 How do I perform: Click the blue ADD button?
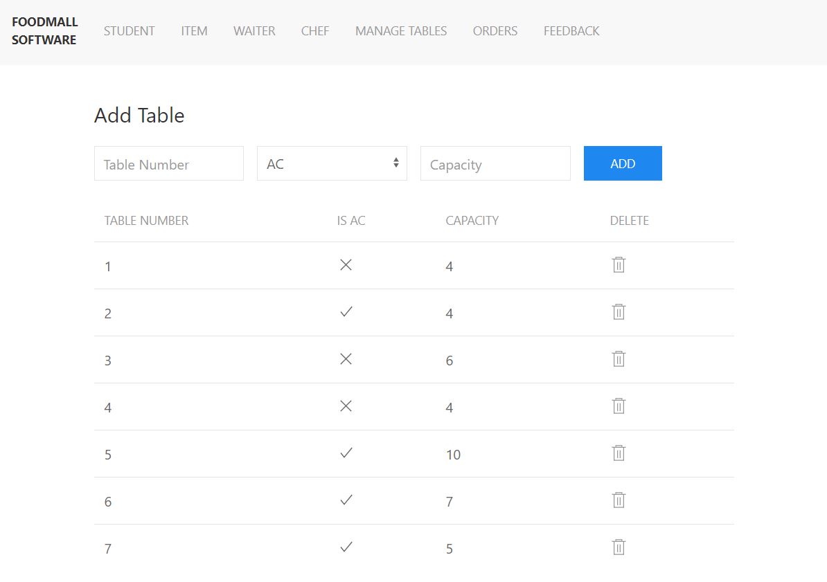click(623, 163)
